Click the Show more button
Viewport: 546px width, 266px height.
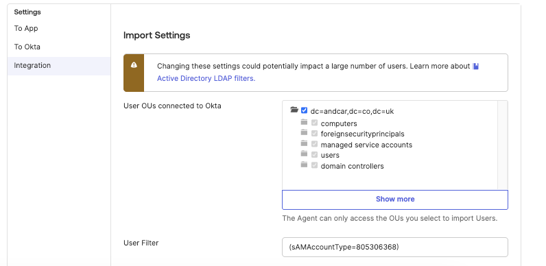point(395,199)
